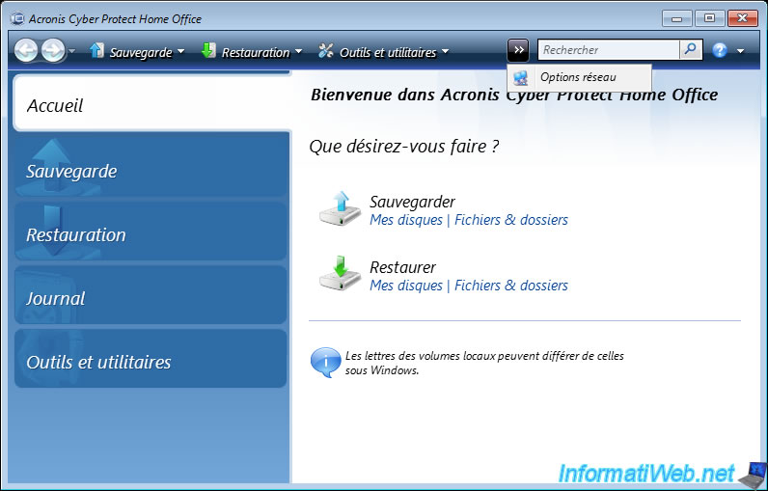Click the back navigation arrow button
Viewport: 768px width, 491px height.
point(26,51)
